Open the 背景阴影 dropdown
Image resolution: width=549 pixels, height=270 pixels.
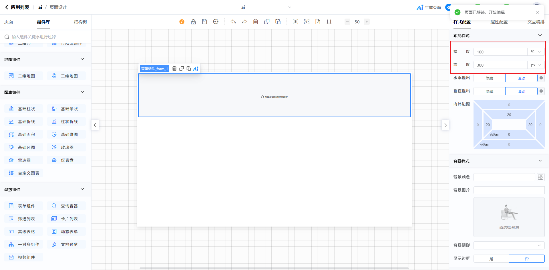pos(509,245)
